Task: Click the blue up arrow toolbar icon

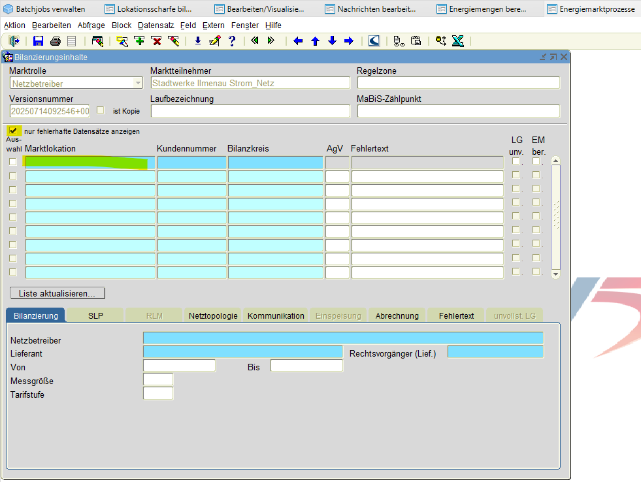Action: coord(315,41)
